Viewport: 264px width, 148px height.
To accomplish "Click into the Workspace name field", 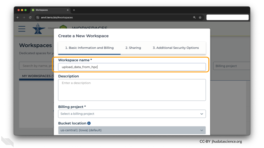I will [132, 67].
